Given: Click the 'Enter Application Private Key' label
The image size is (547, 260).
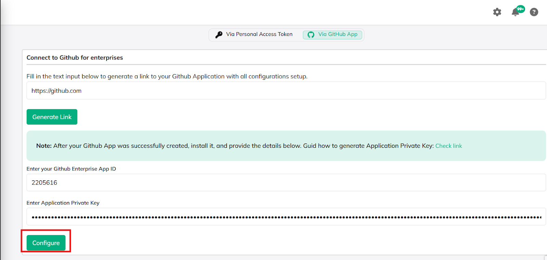Looking at the screenshot, I should 63,203.
